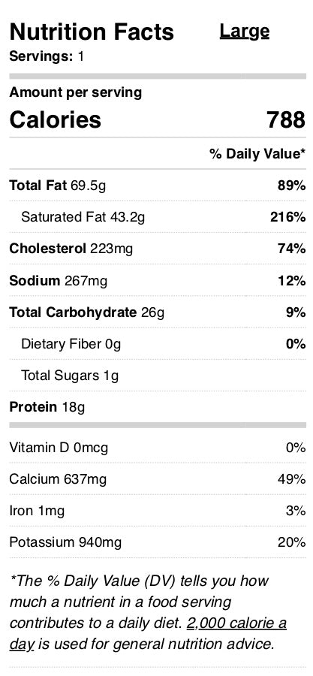This screenshot has height=676, width=313.
Task: Select the Cholesterol 223mg label
Action: (71, 249)
